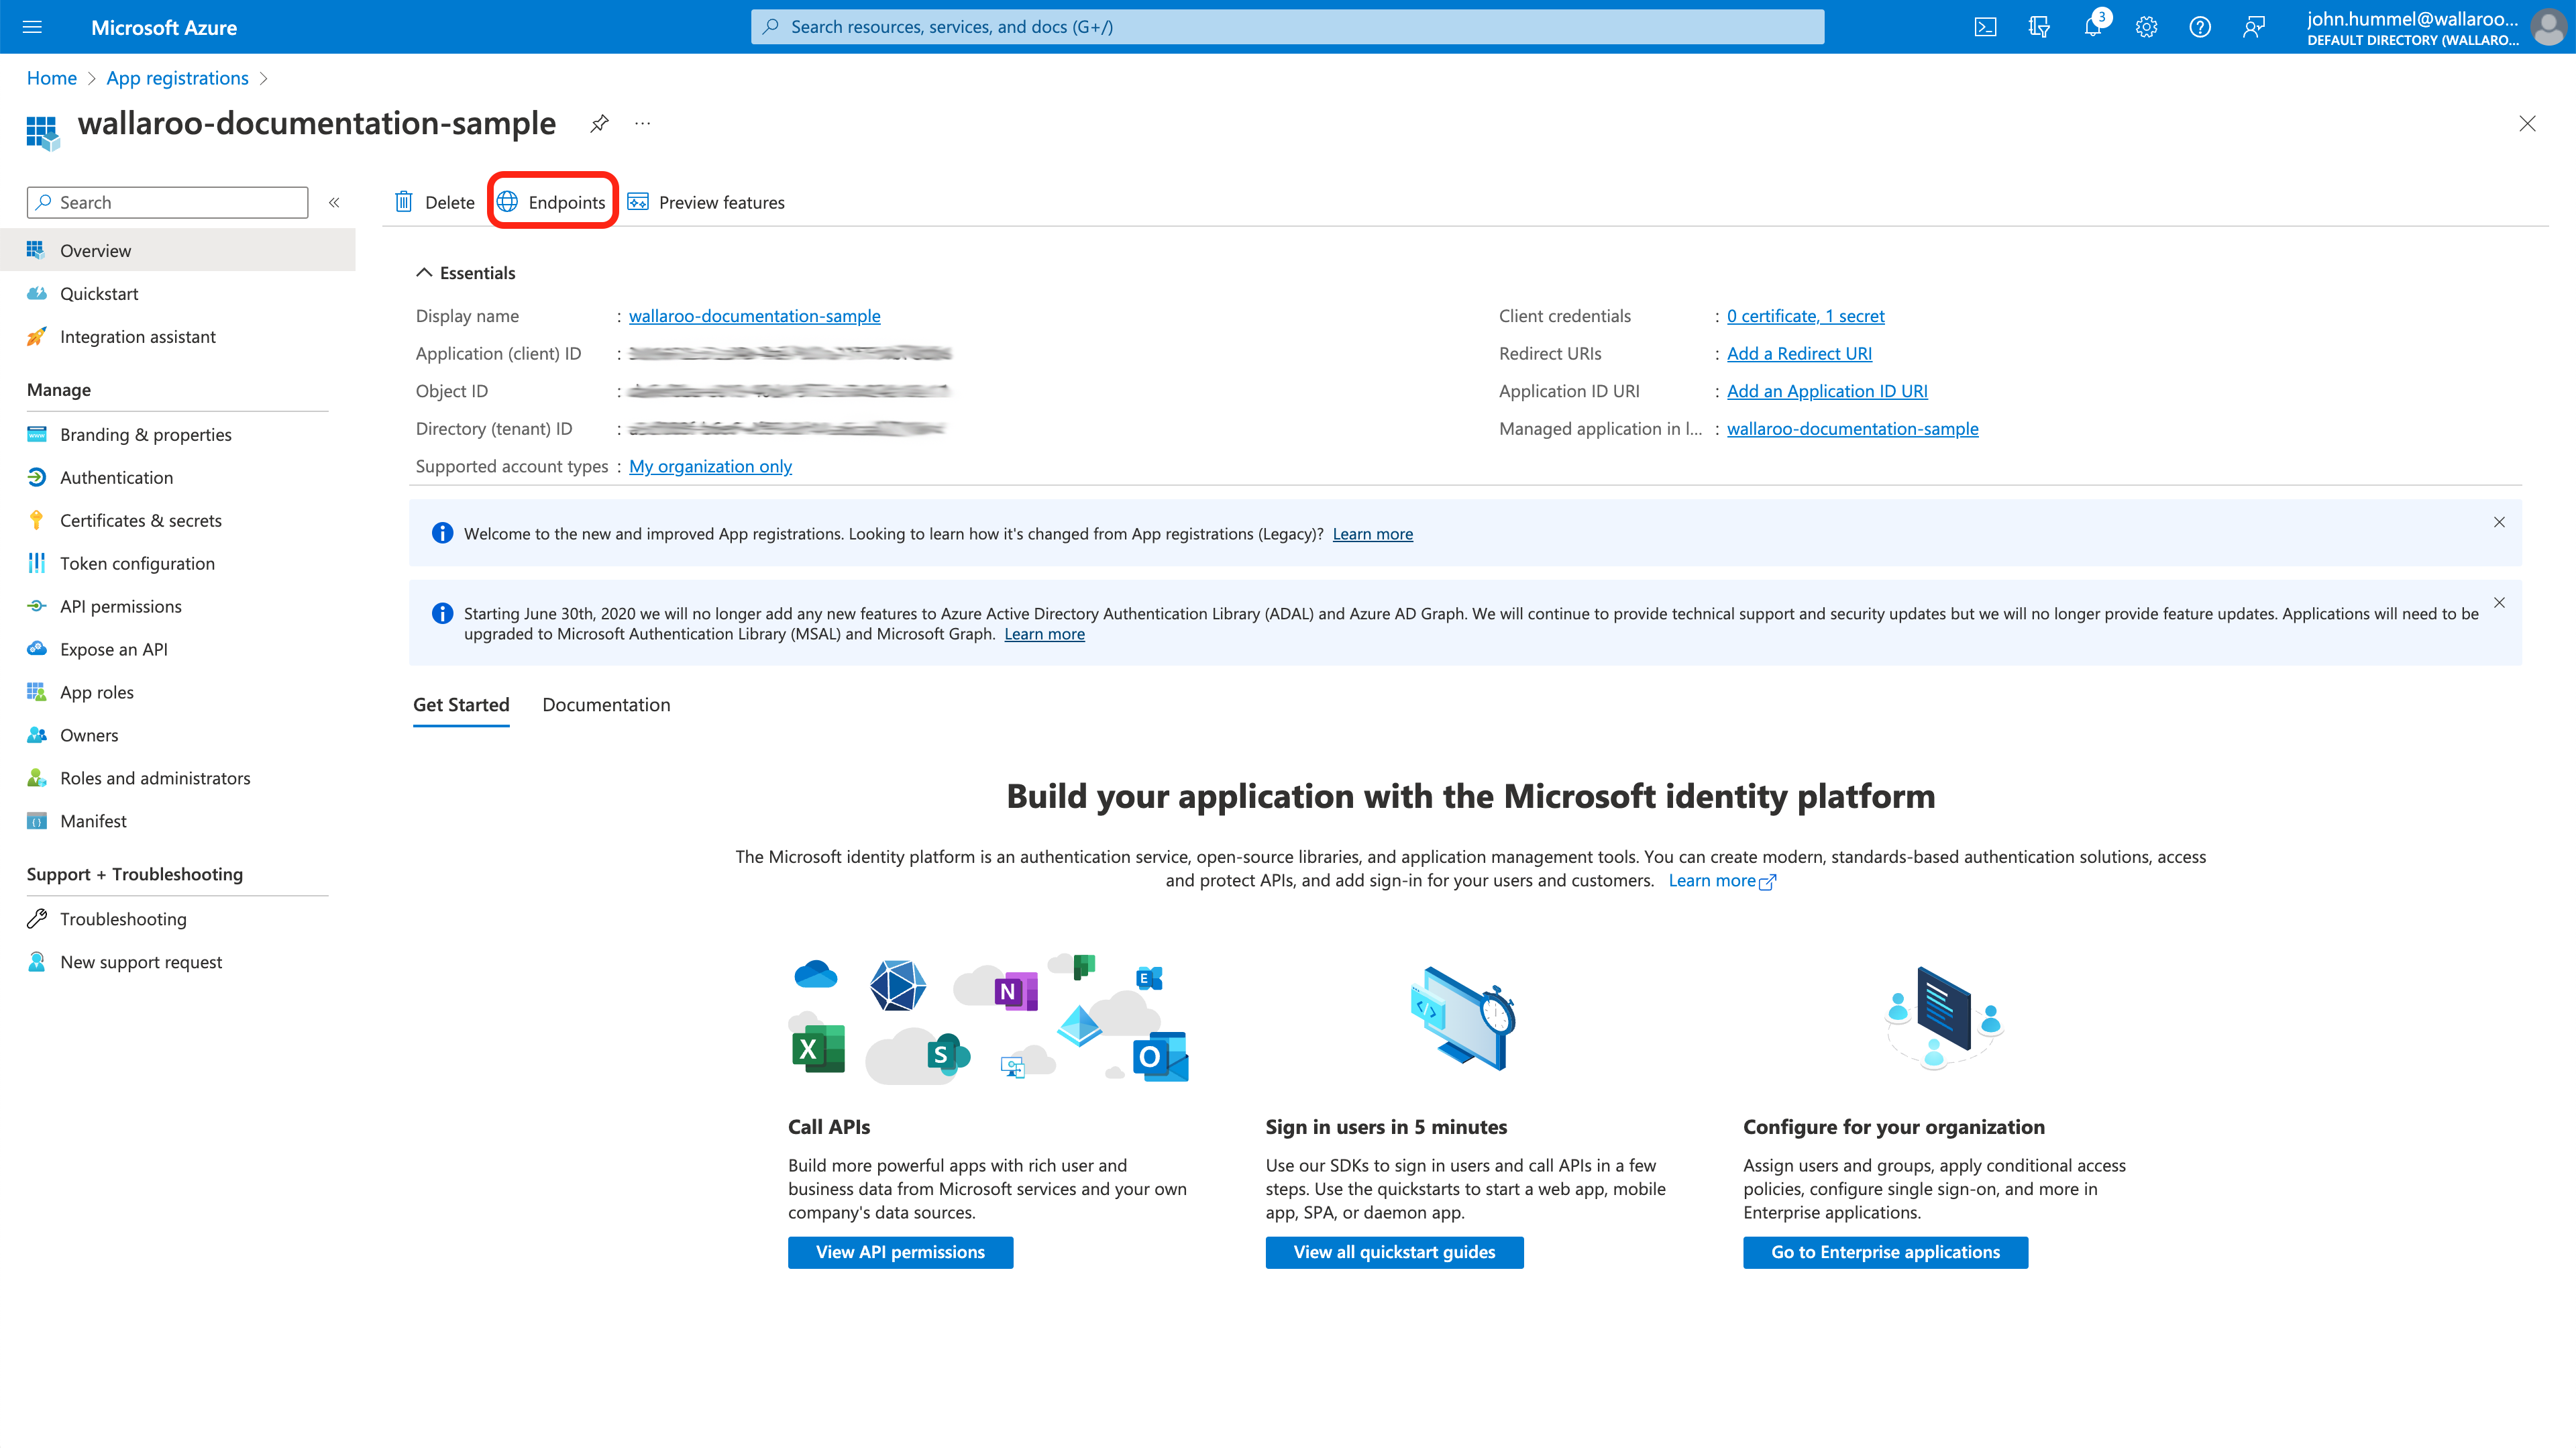Select Certificates & secrets
The image size is (2576, 1448).
click(141, 520)
